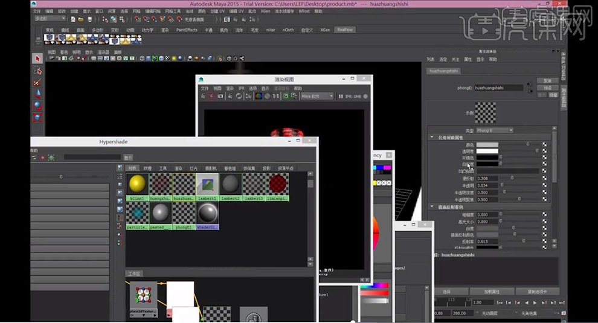Click the Open scene folder icon
Image resolution: width=598 pixels, height=323 pixels.
coord(81,19)
